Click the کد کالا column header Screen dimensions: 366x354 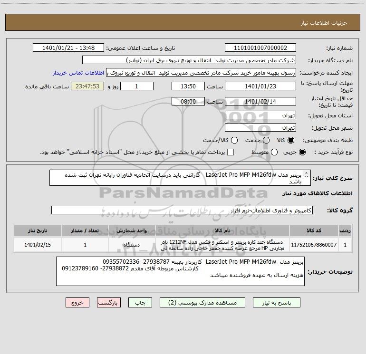314,231
